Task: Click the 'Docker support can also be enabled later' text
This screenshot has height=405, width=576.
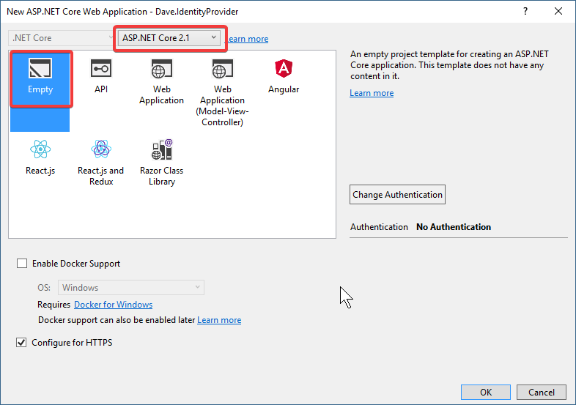Action: tap(117, 320)
